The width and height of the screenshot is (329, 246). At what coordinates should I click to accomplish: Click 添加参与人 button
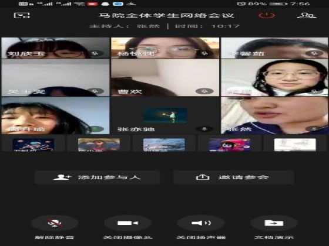tap(97, 177)
